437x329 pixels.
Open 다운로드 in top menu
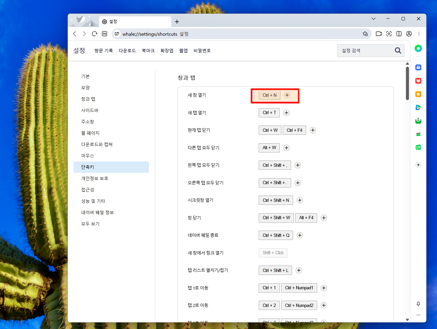(127, 51)
